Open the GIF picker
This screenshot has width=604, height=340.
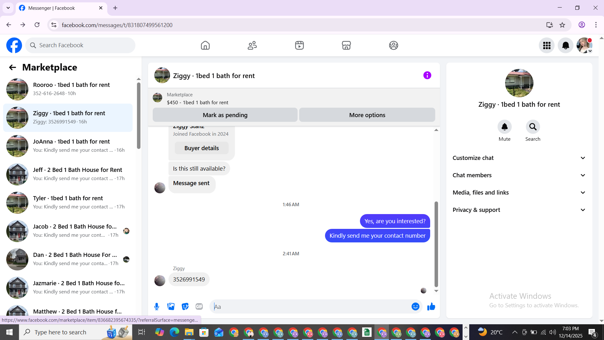pyautogui.click(x=199, y=307)
